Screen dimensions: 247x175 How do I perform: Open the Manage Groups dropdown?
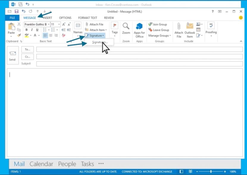[159, 35]
